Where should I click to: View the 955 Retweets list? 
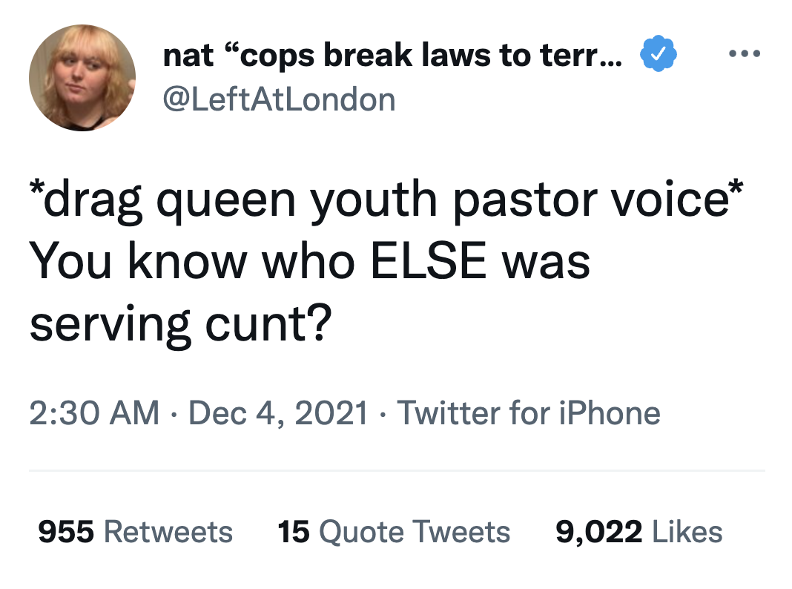click(136, 532)
